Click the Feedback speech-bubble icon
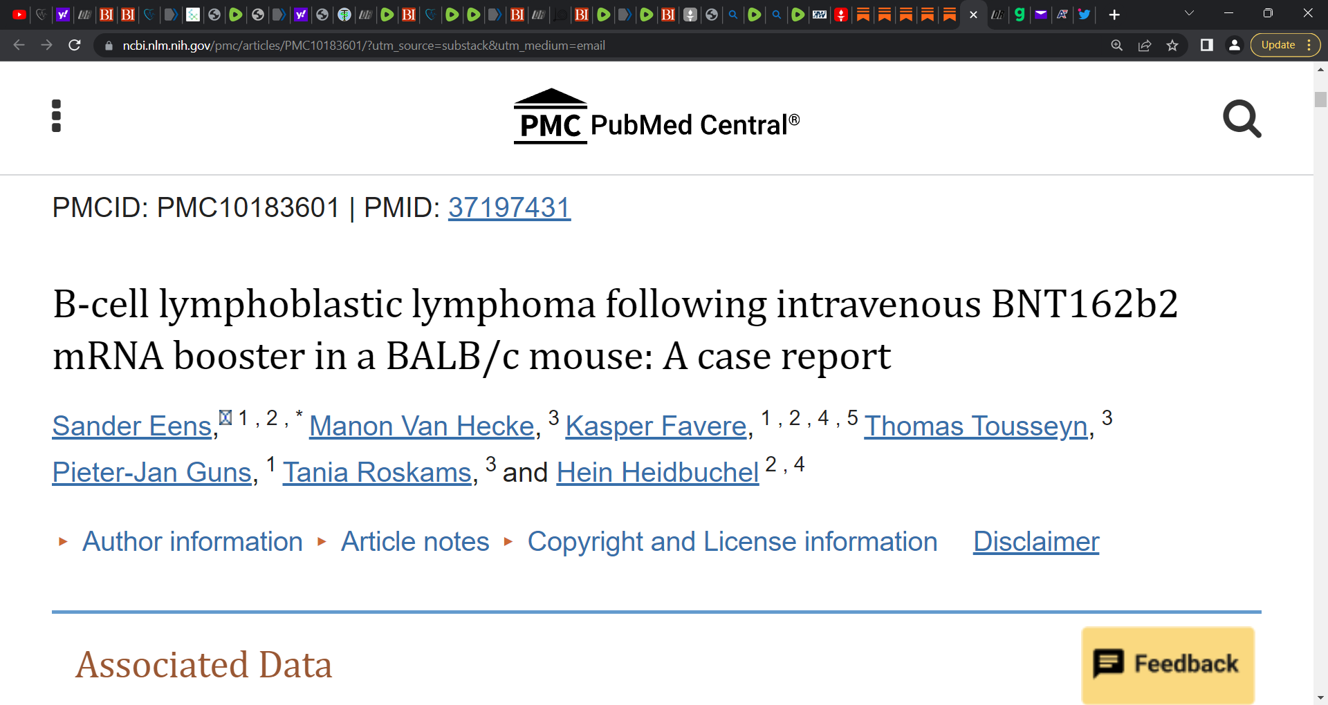 1109,662
